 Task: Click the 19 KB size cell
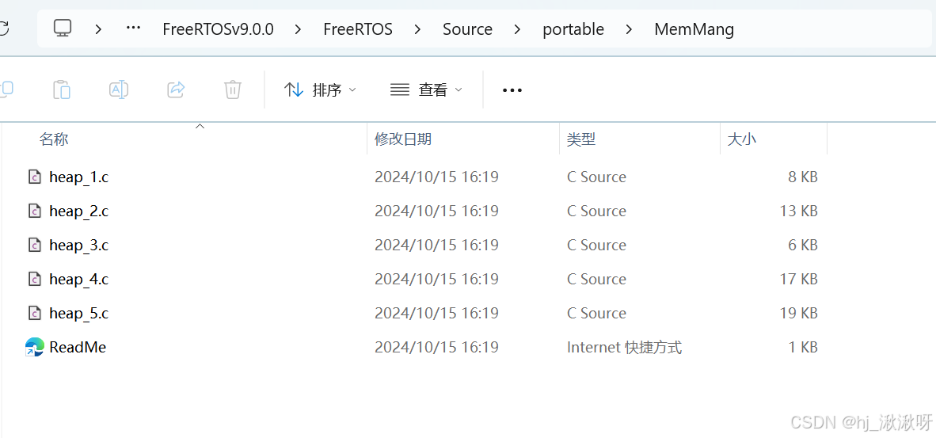tap(799, 314)
